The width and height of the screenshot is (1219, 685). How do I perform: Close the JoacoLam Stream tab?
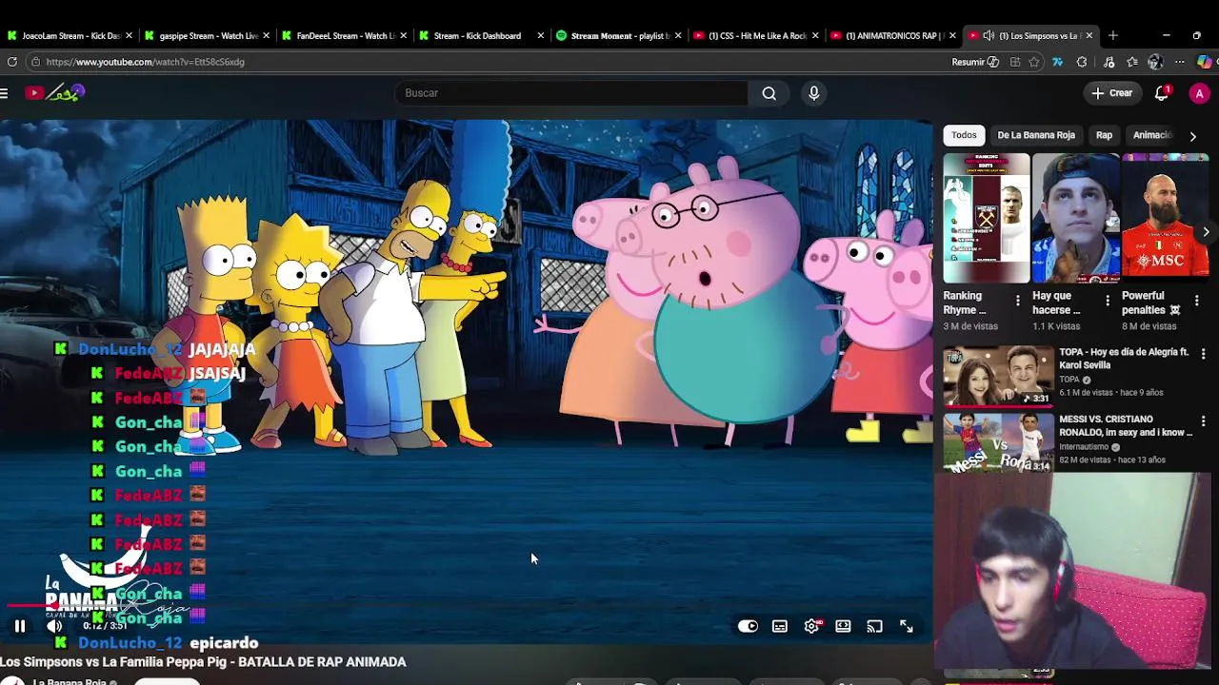(x=129, y=35)
